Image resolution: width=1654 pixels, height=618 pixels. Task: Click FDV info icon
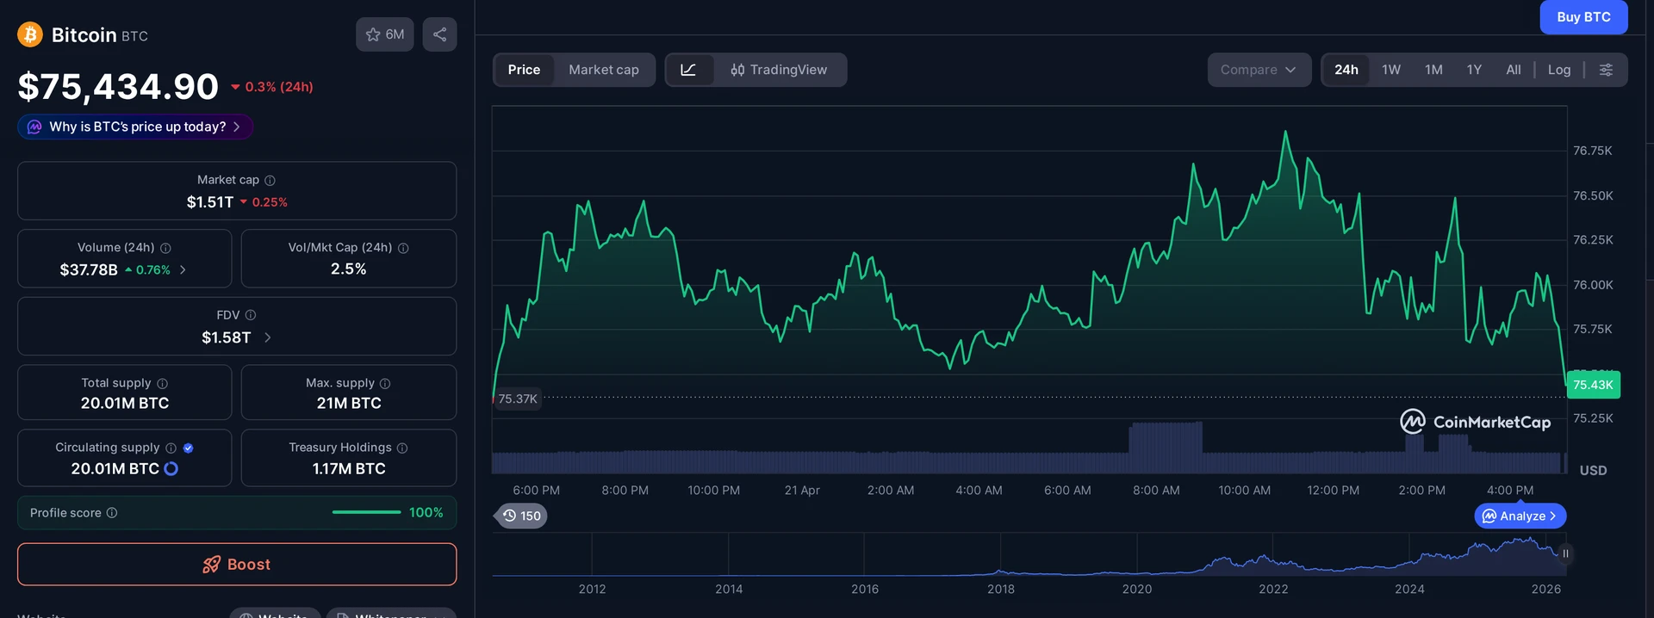pos(251,315)
